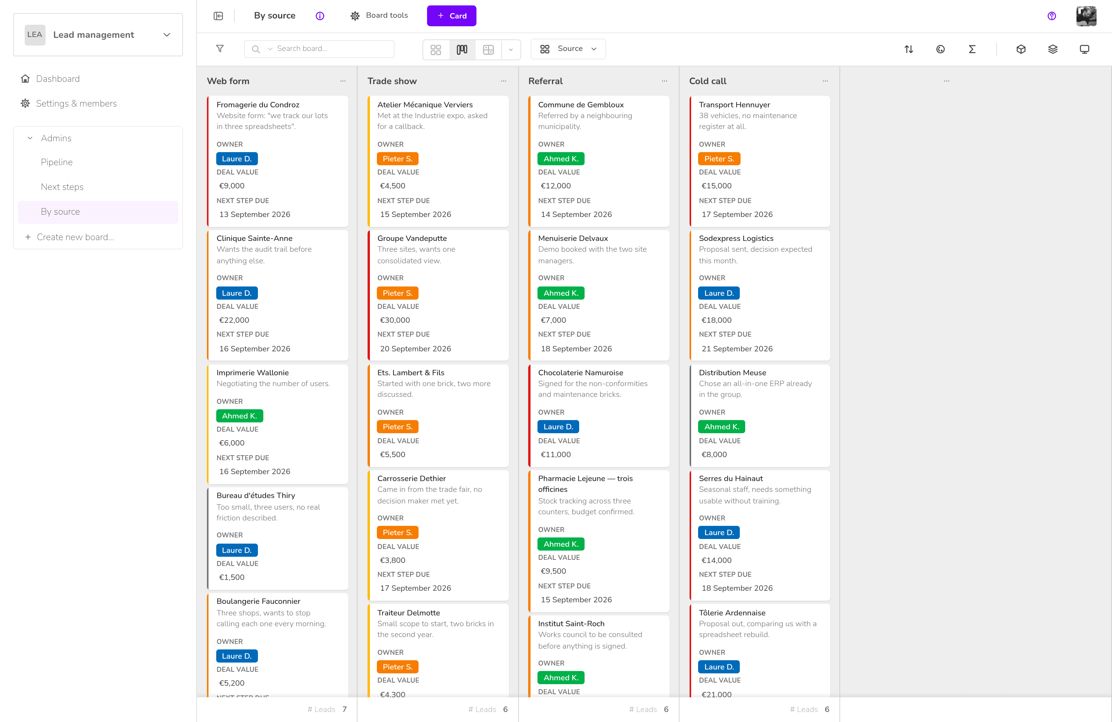
Task: Open Sodexpress Logistics card
Action: [x=760, y=295]
